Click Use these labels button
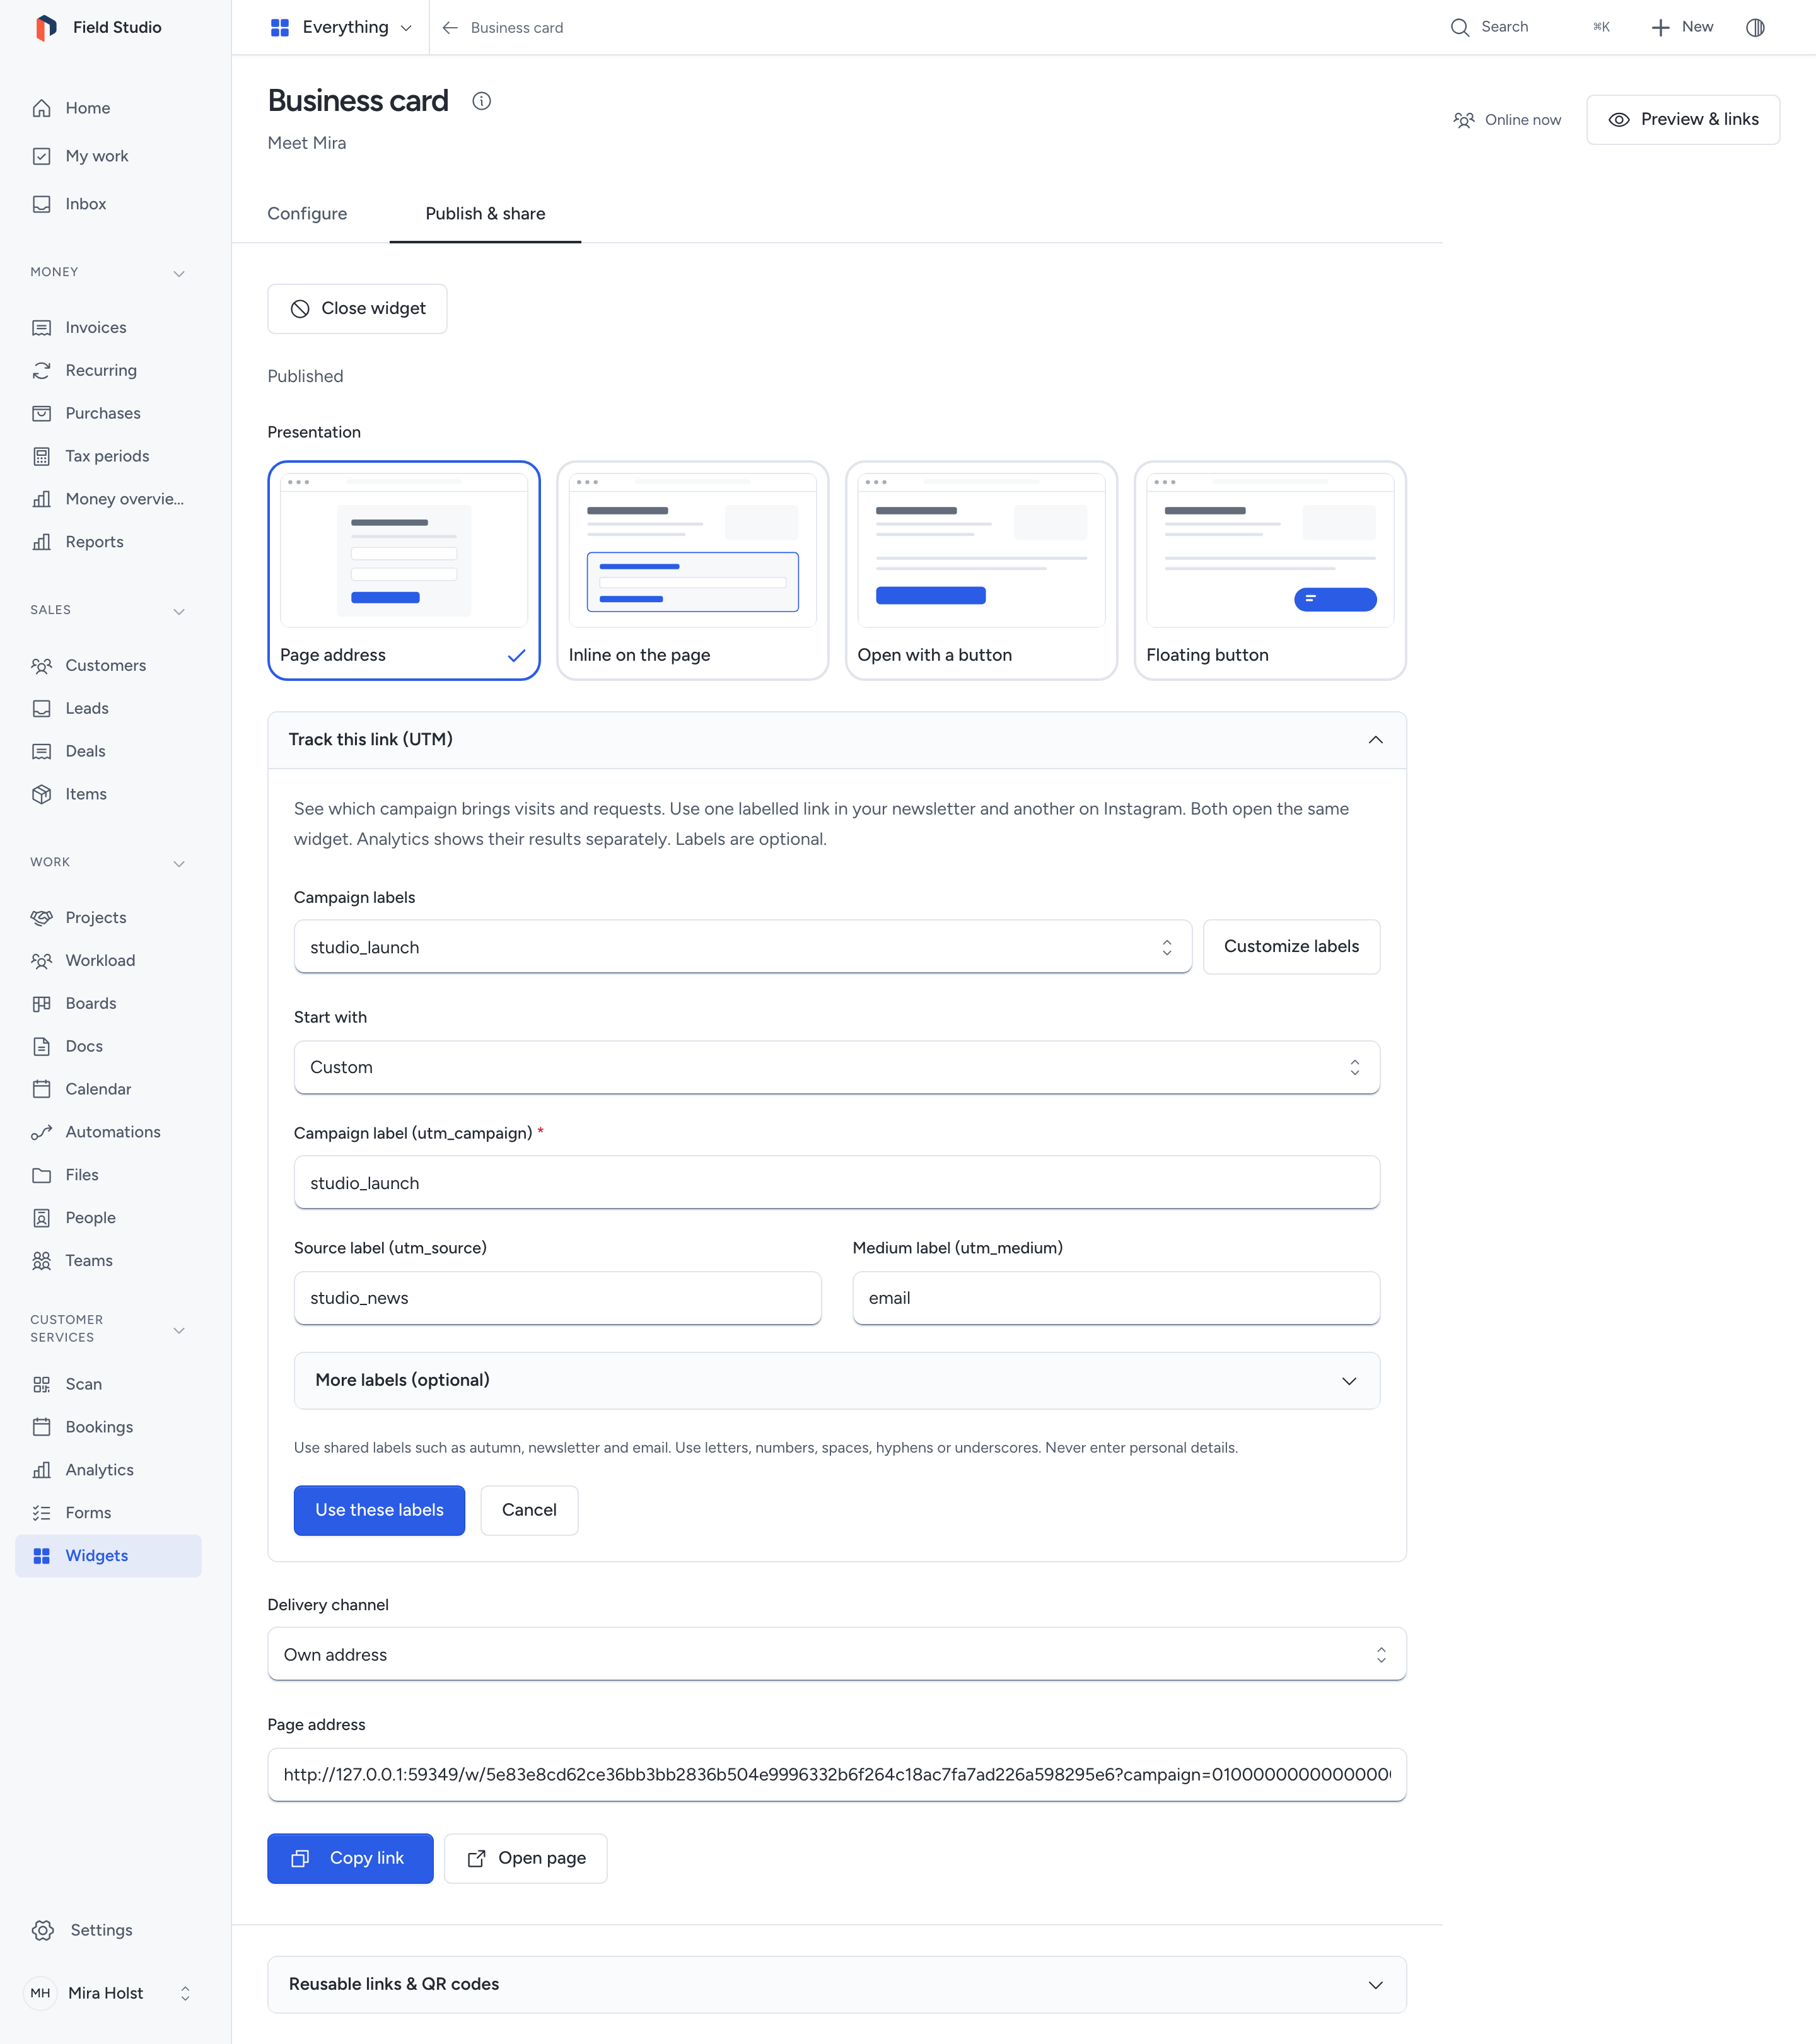The image size is (1816, 2044). pos(379,1510)
